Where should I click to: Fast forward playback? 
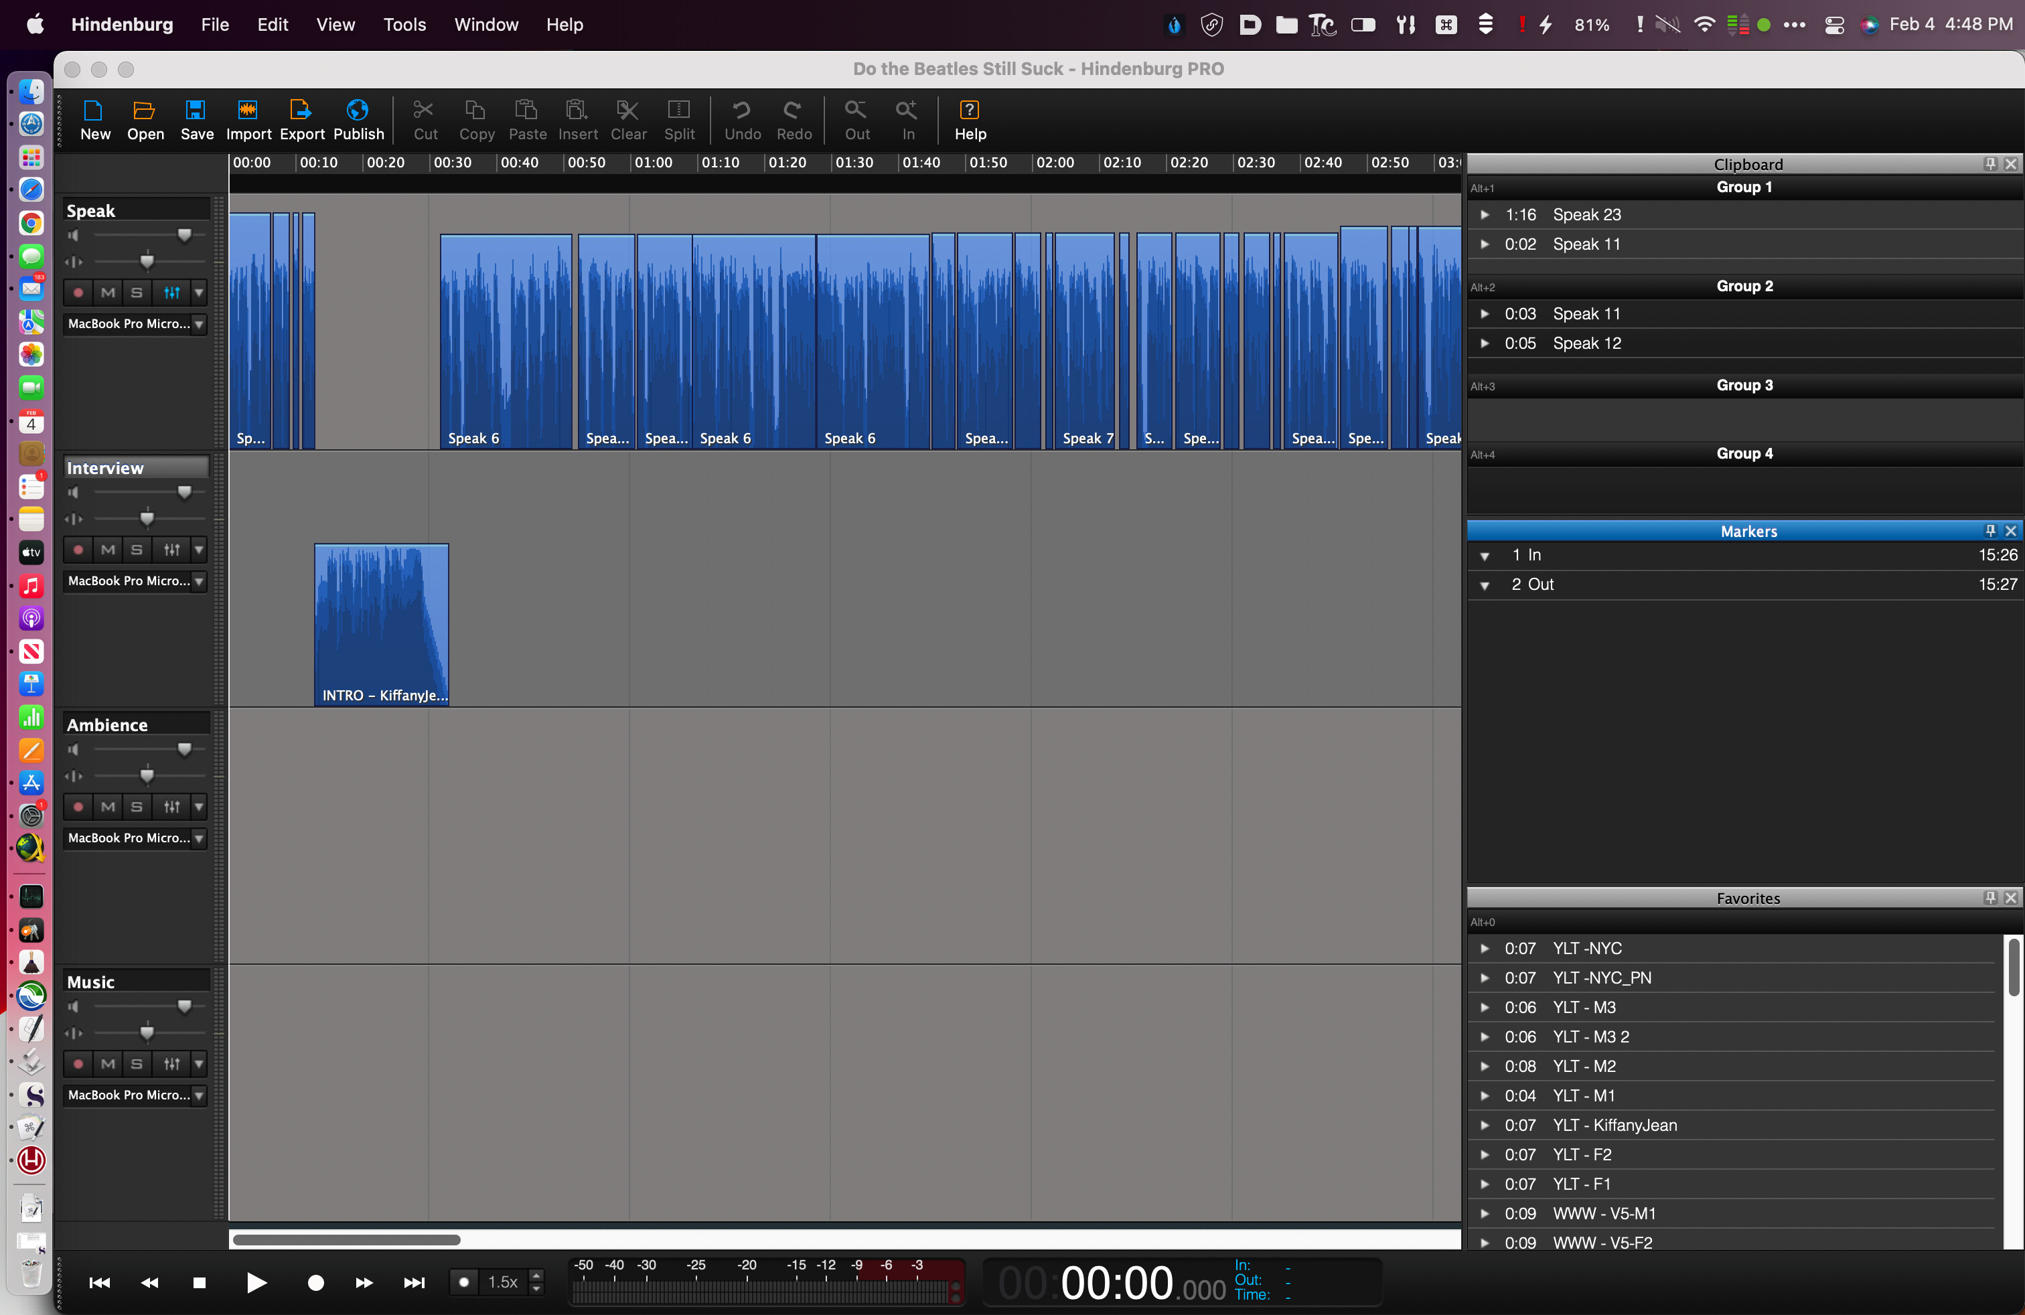click(364, 1283)
